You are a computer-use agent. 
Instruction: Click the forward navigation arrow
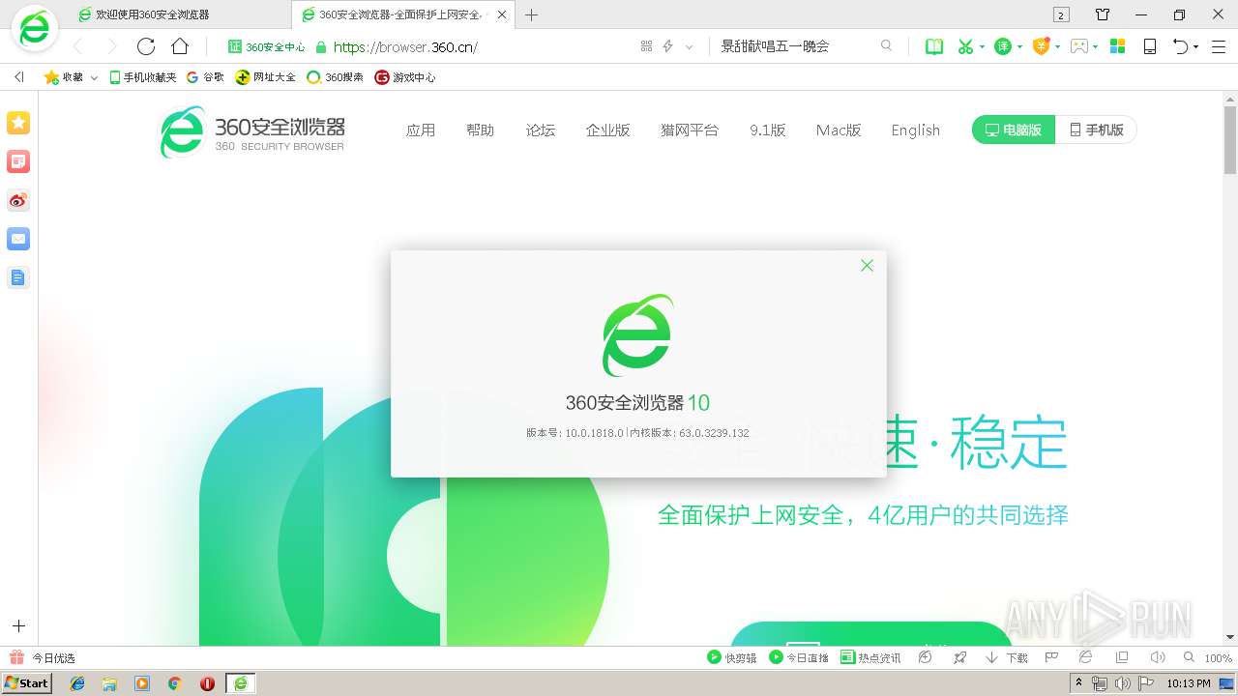pos(111,46)
